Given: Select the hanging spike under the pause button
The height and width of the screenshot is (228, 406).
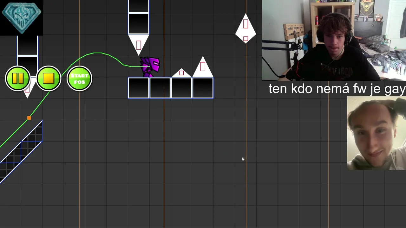Looking at the screenshot, I should click(28, 88).
